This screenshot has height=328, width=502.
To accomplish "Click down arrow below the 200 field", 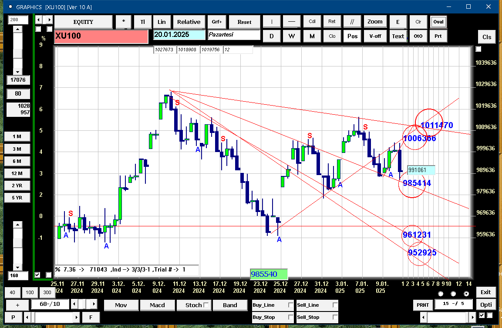I will tap(17, 72).
